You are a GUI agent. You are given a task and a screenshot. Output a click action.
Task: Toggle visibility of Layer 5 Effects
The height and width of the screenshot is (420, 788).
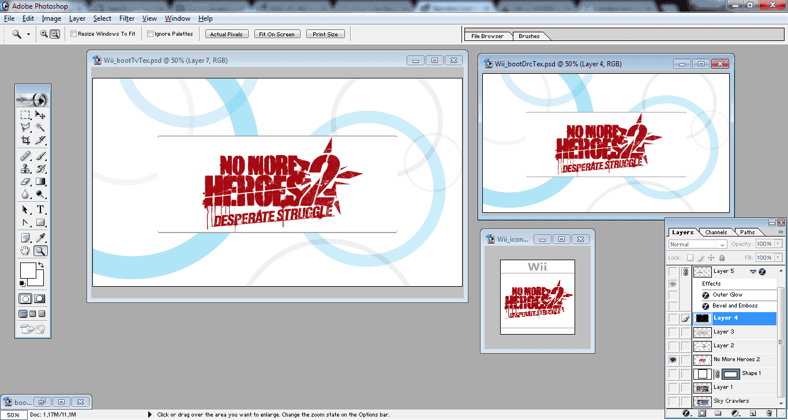tap(673, 284)
